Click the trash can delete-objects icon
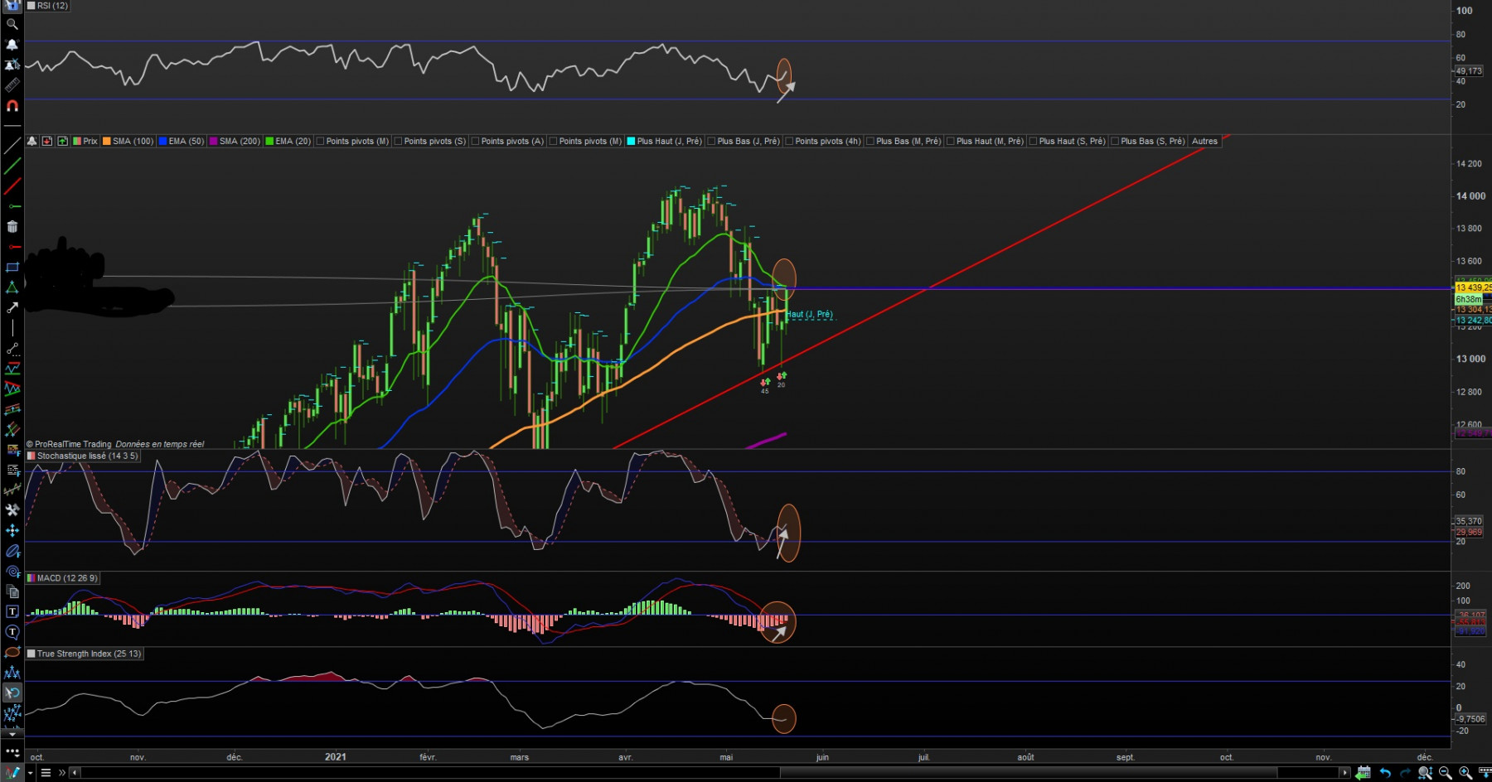This screenshot has width=1492, height=782. point(12,227)
